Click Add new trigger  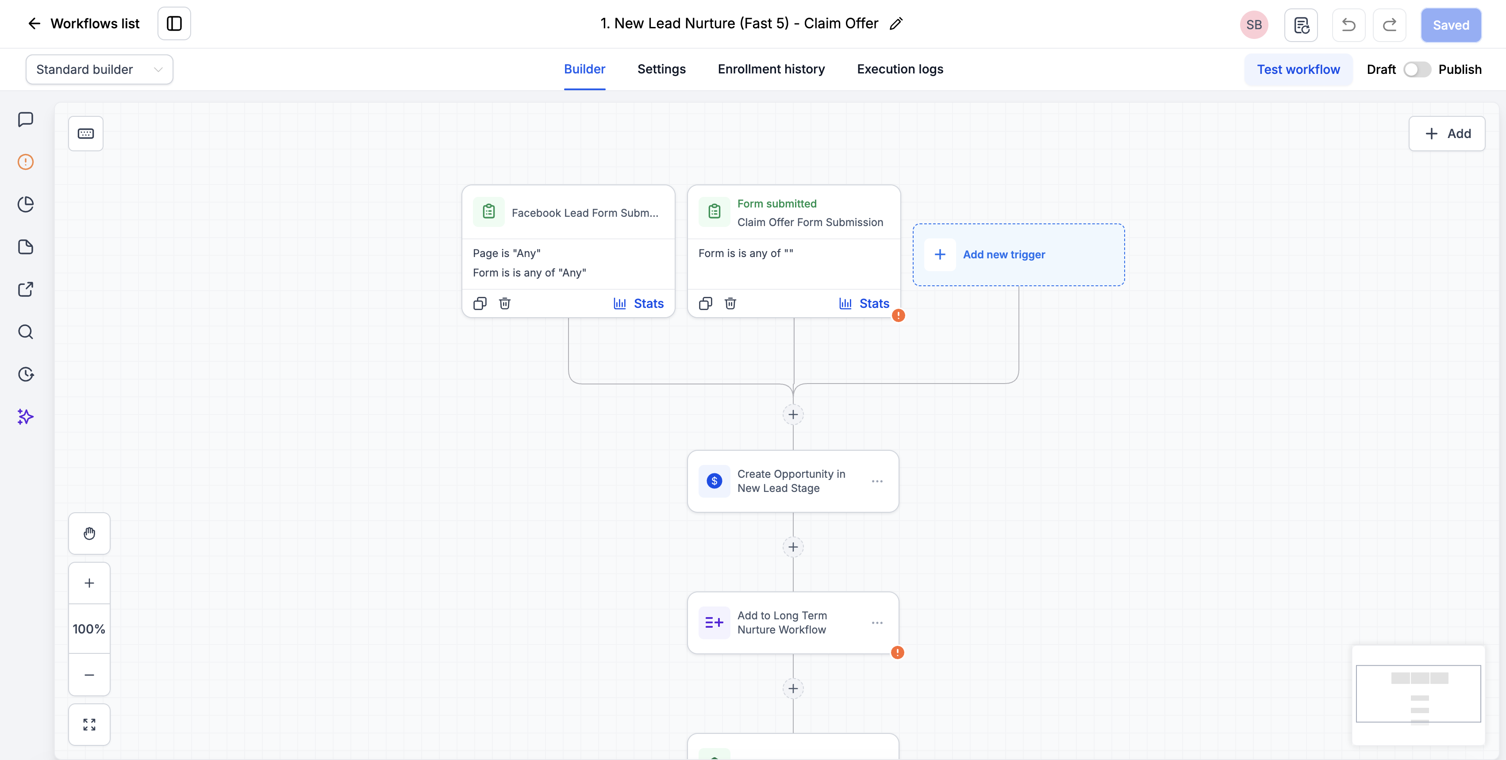coord(1018,255)
